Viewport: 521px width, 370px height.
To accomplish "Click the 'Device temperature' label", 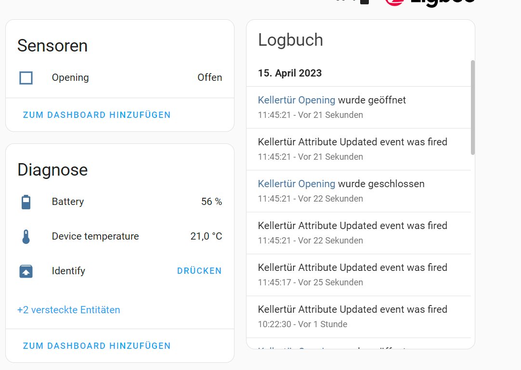I will 95,237.
